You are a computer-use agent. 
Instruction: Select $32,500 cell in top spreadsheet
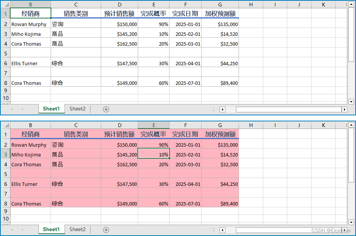click(x=220, y=43)
